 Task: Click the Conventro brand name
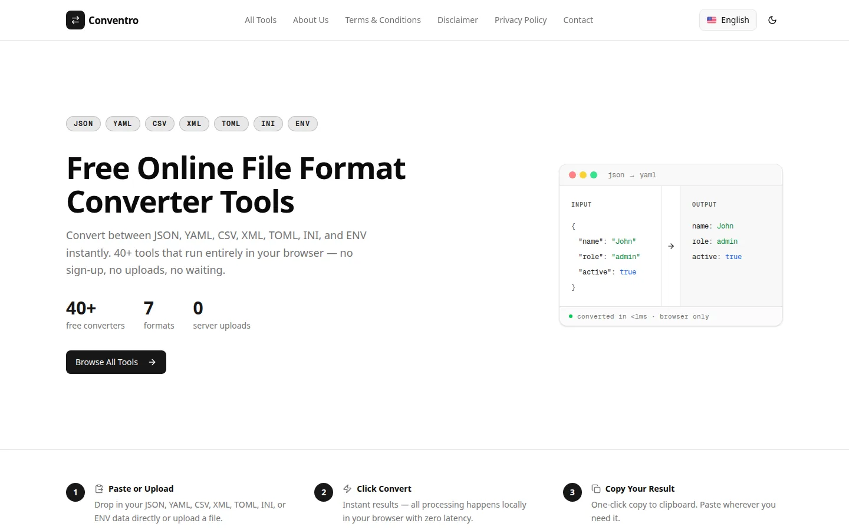[113, 20]
